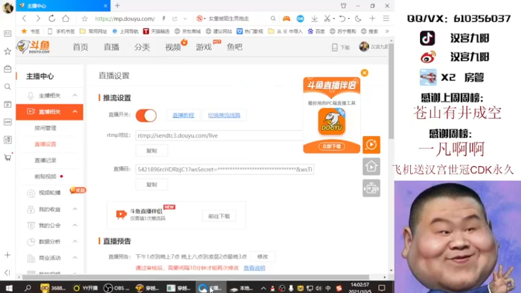The height and width of the screenshot is (293, 521).
Task: Click the search magnifier in the browser search box
Action: 273,19
